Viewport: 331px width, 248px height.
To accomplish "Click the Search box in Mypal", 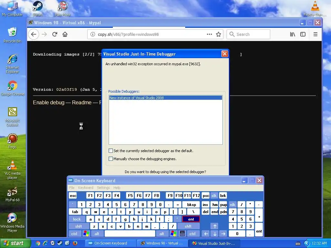I will (x=249, y=34).
